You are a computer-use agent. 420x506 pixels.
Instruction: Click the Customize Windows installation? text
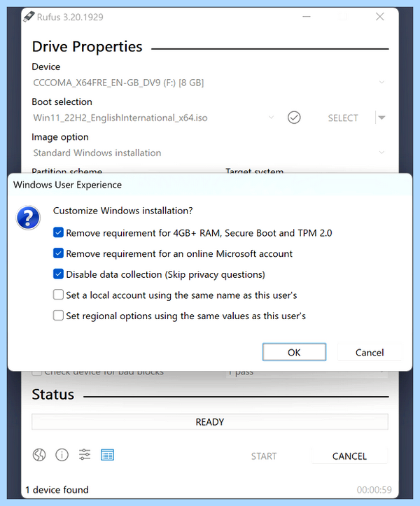coord(123,211)
